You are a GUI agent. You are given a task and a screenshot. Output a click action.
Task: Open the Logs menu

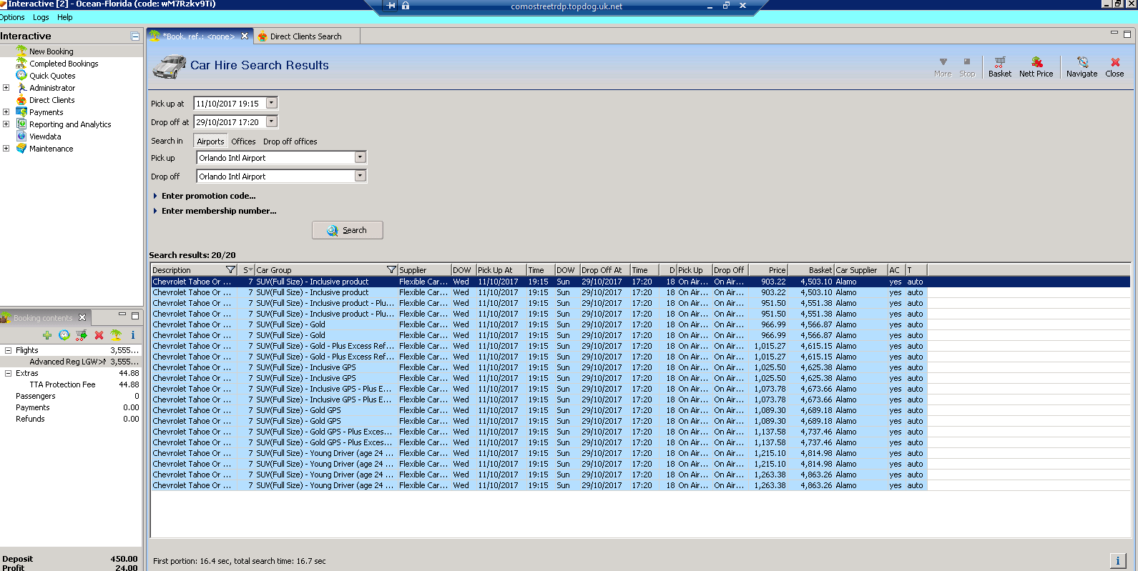[x=41, y=17]
